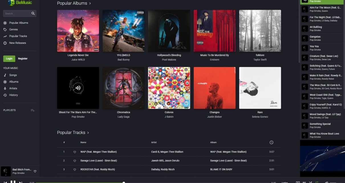Screen dimensions: 345x183
Task: Open the folklore album cover
Action: pyautogui.click(x=260, y=31)
